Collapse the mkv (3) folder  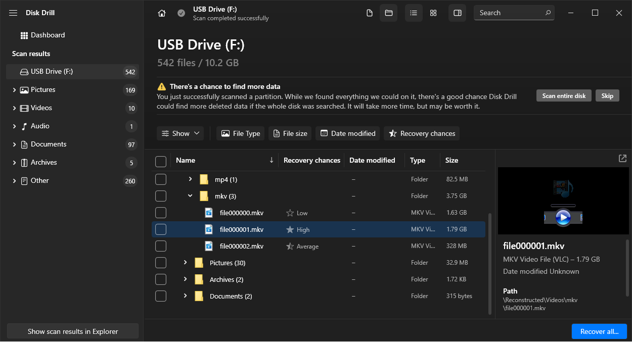click(x=190, y=196)
